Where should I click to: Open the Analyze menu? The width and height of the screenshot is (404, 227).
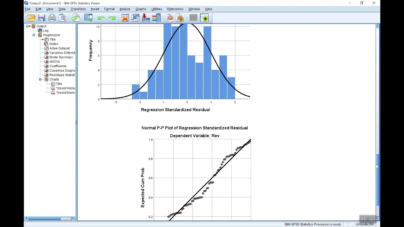[125, 9]
